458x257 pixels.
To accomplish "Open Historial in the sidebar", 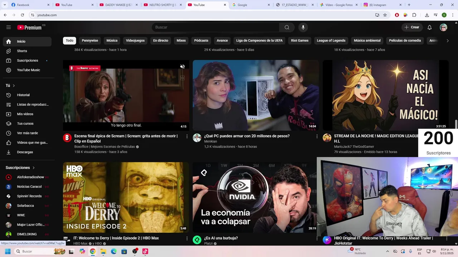I will coord(27,95).
